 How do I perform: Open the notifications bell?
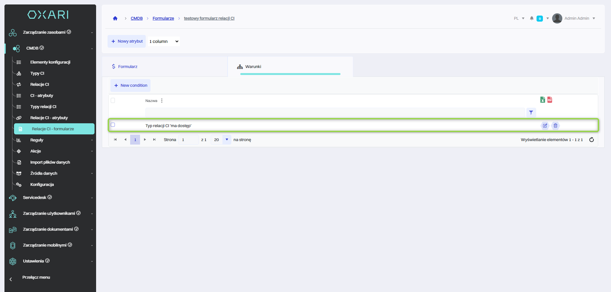531,18
